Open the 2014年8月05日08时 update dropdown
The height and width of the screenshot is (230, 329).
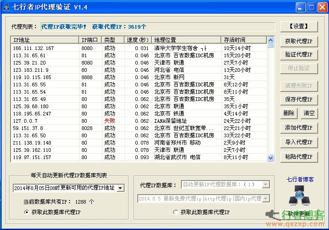(120, 188)
